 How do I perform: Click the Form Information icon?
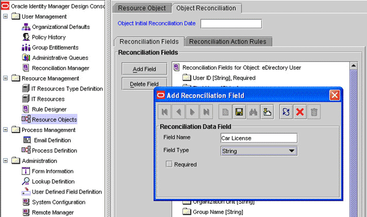[x=26, y=171]
